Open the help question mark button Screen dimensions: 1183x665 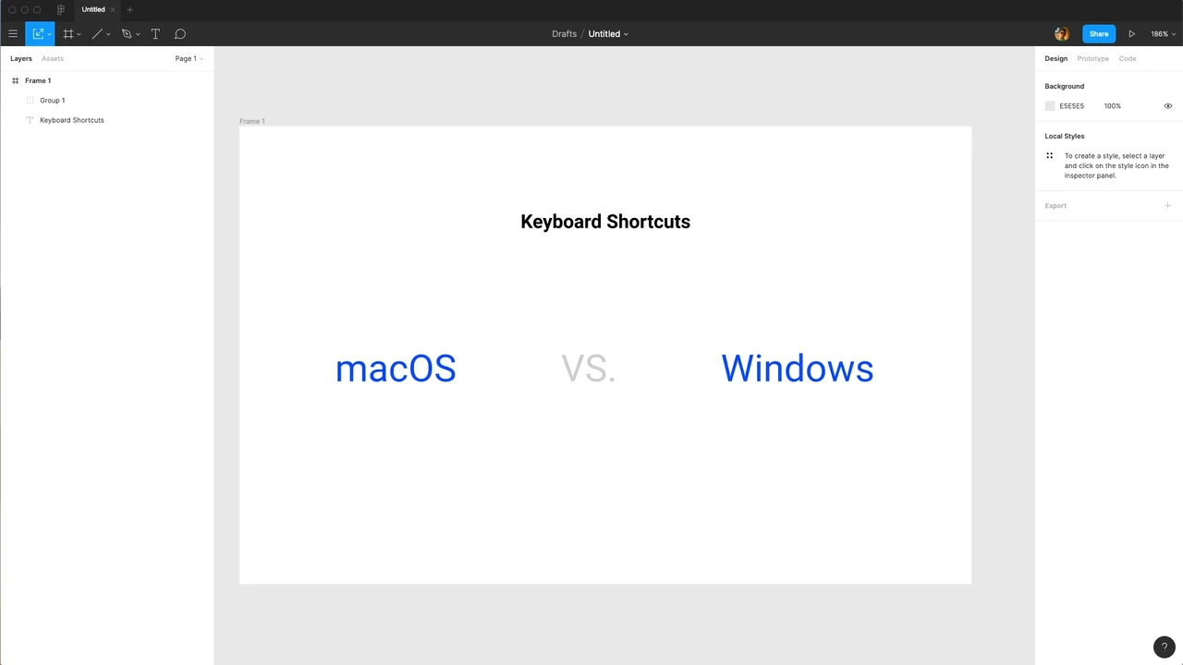pos(1165,647)
